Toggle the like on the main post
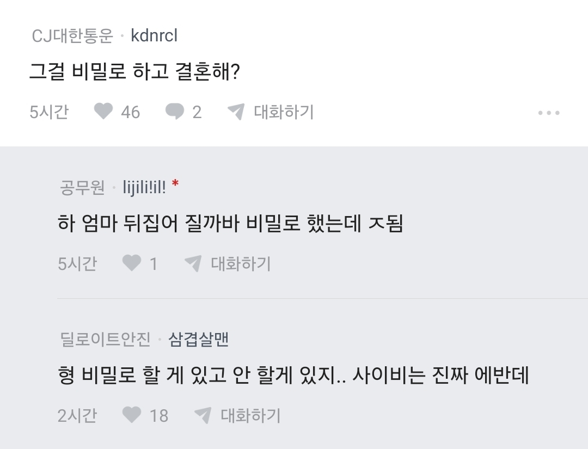 coord(103,112)
